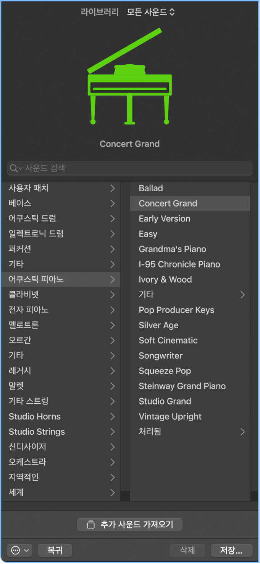
Task: Expand the 어쿠스틱 드럼 chevron
Action: coord(113,218)
